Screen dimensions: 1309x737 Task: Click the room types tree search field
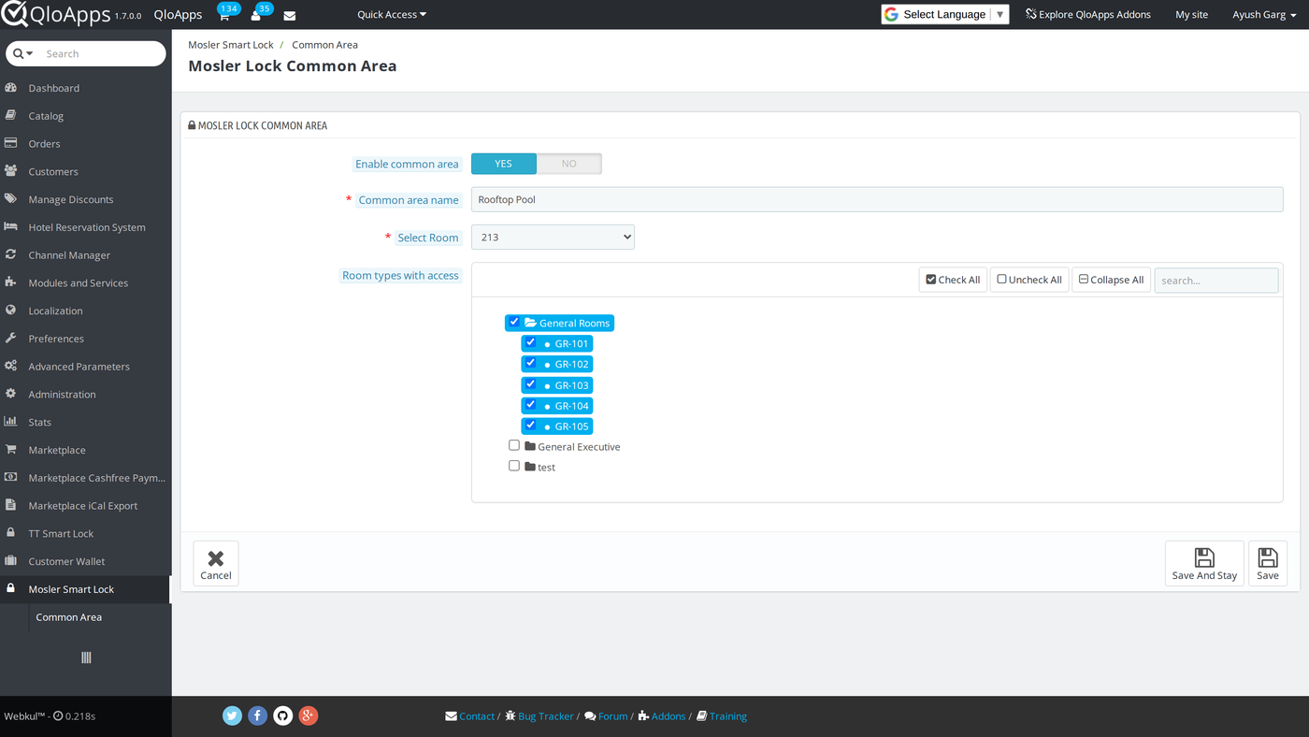pos(1216,280)
